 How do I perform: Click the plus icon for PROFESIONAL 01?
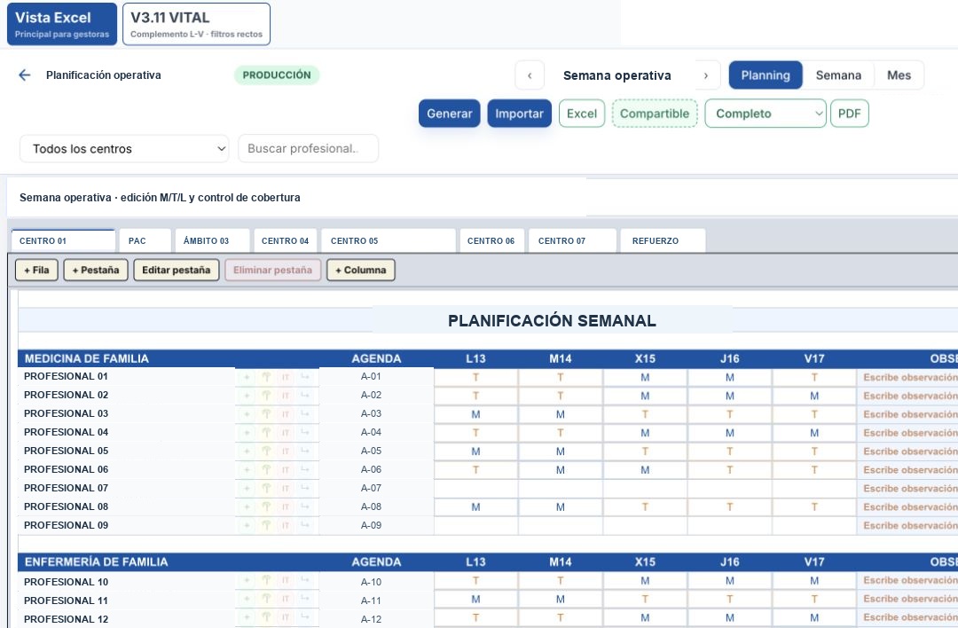tap(247, 377)
